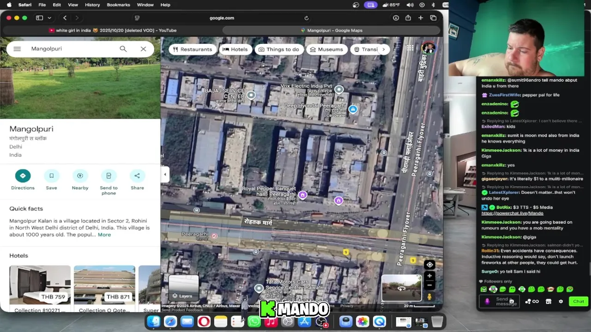Filter map by Hotels chip

click(235, 49)
